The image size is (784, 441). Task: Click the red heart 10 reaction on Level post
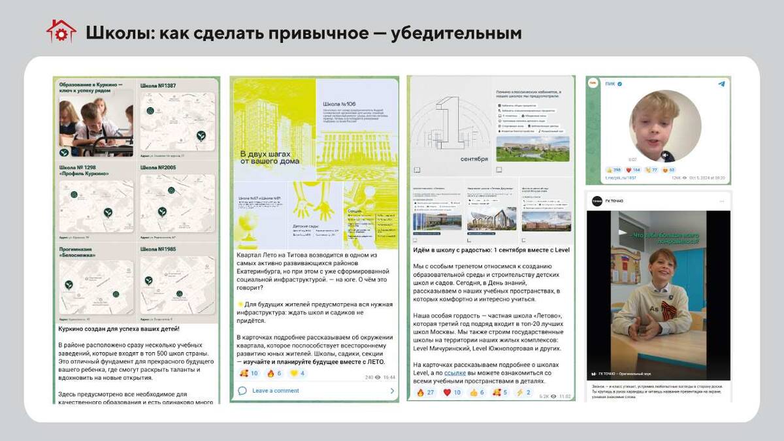(x=452, y=393)
